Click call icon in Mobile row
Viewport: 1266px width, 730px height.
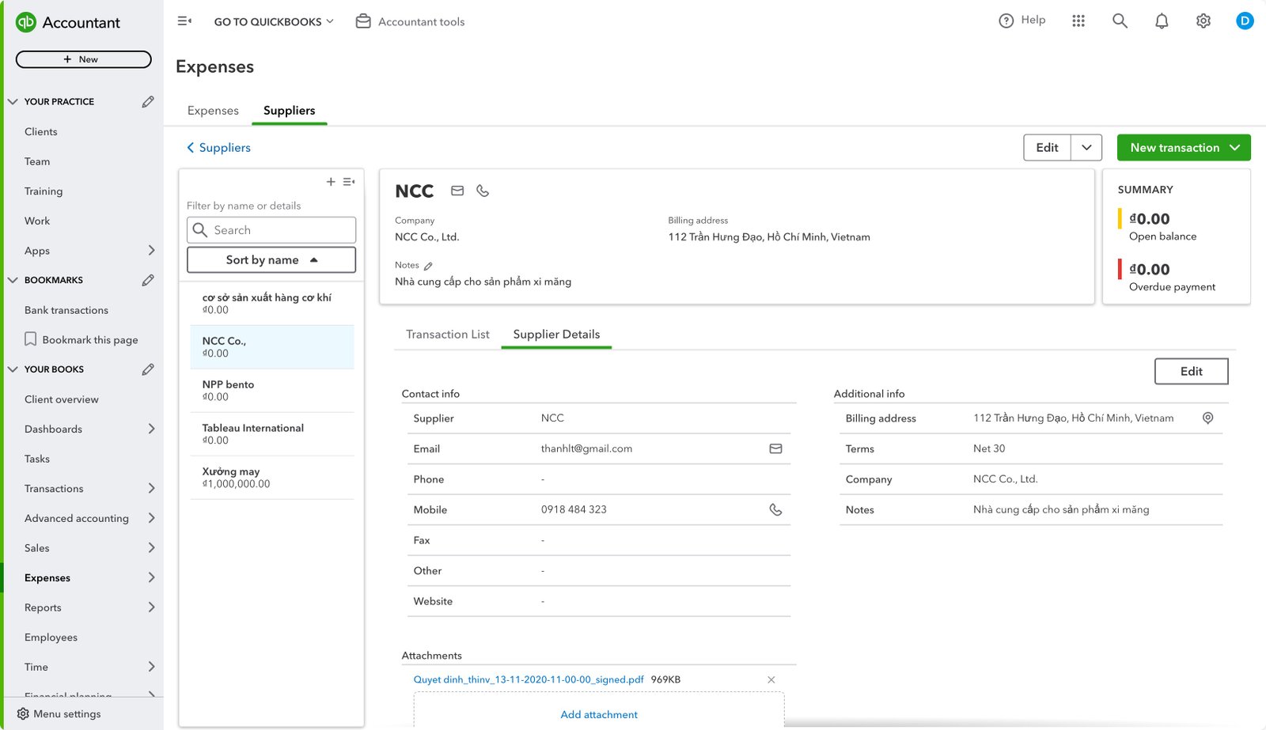pyautogui.click(x=775, y=510)
